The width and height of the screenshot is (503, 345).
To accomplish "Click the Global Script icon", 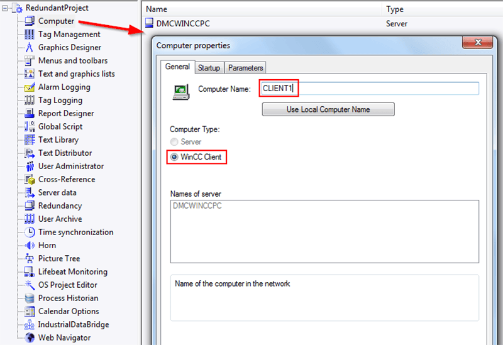I will click(30, 126).
